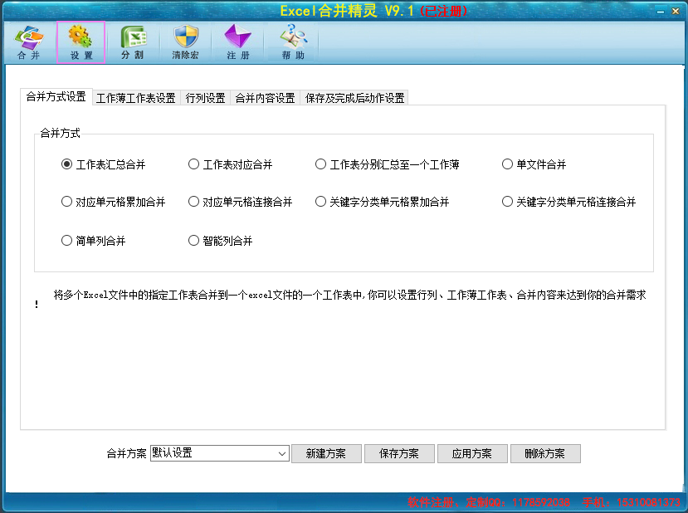
Task: Expand the 合并方案 dropdown list
Action: 281,453
